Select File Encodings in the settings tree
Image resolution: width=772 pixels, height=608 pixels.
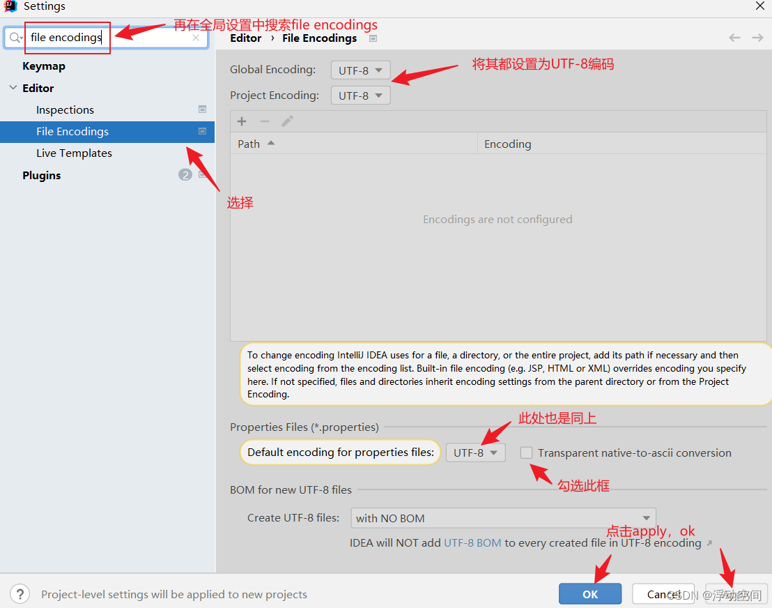[107, 132]
